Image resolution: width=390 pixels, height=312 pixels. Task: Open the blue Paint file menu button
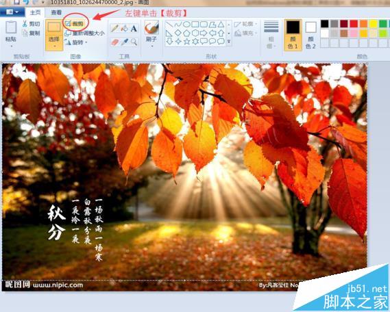point(12,12)
